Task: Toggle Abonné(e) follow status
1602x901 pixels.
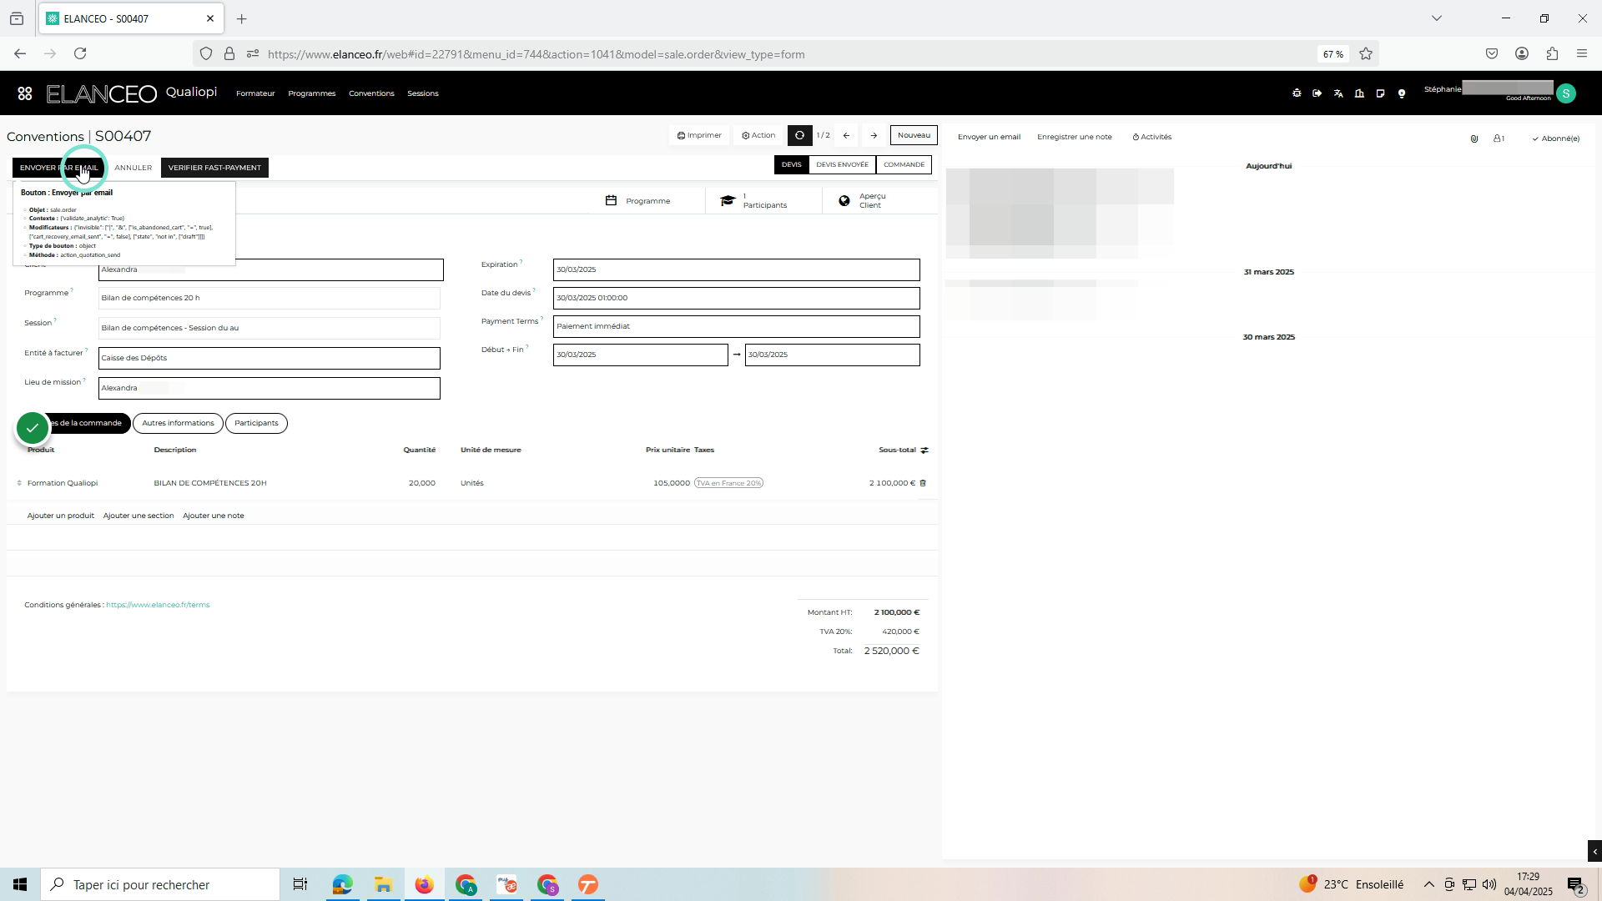Action: tap(1555, 138)
